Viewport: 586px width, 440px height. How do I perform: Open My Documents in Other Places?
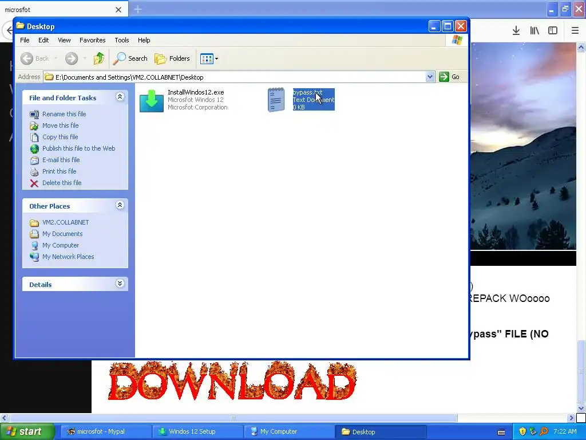pos(62,234)
